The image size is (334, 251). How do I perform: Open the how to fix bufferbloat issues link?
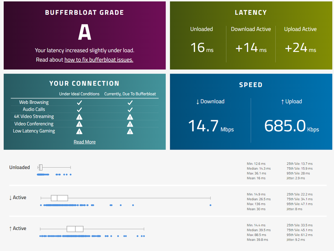tap(99, 60)
